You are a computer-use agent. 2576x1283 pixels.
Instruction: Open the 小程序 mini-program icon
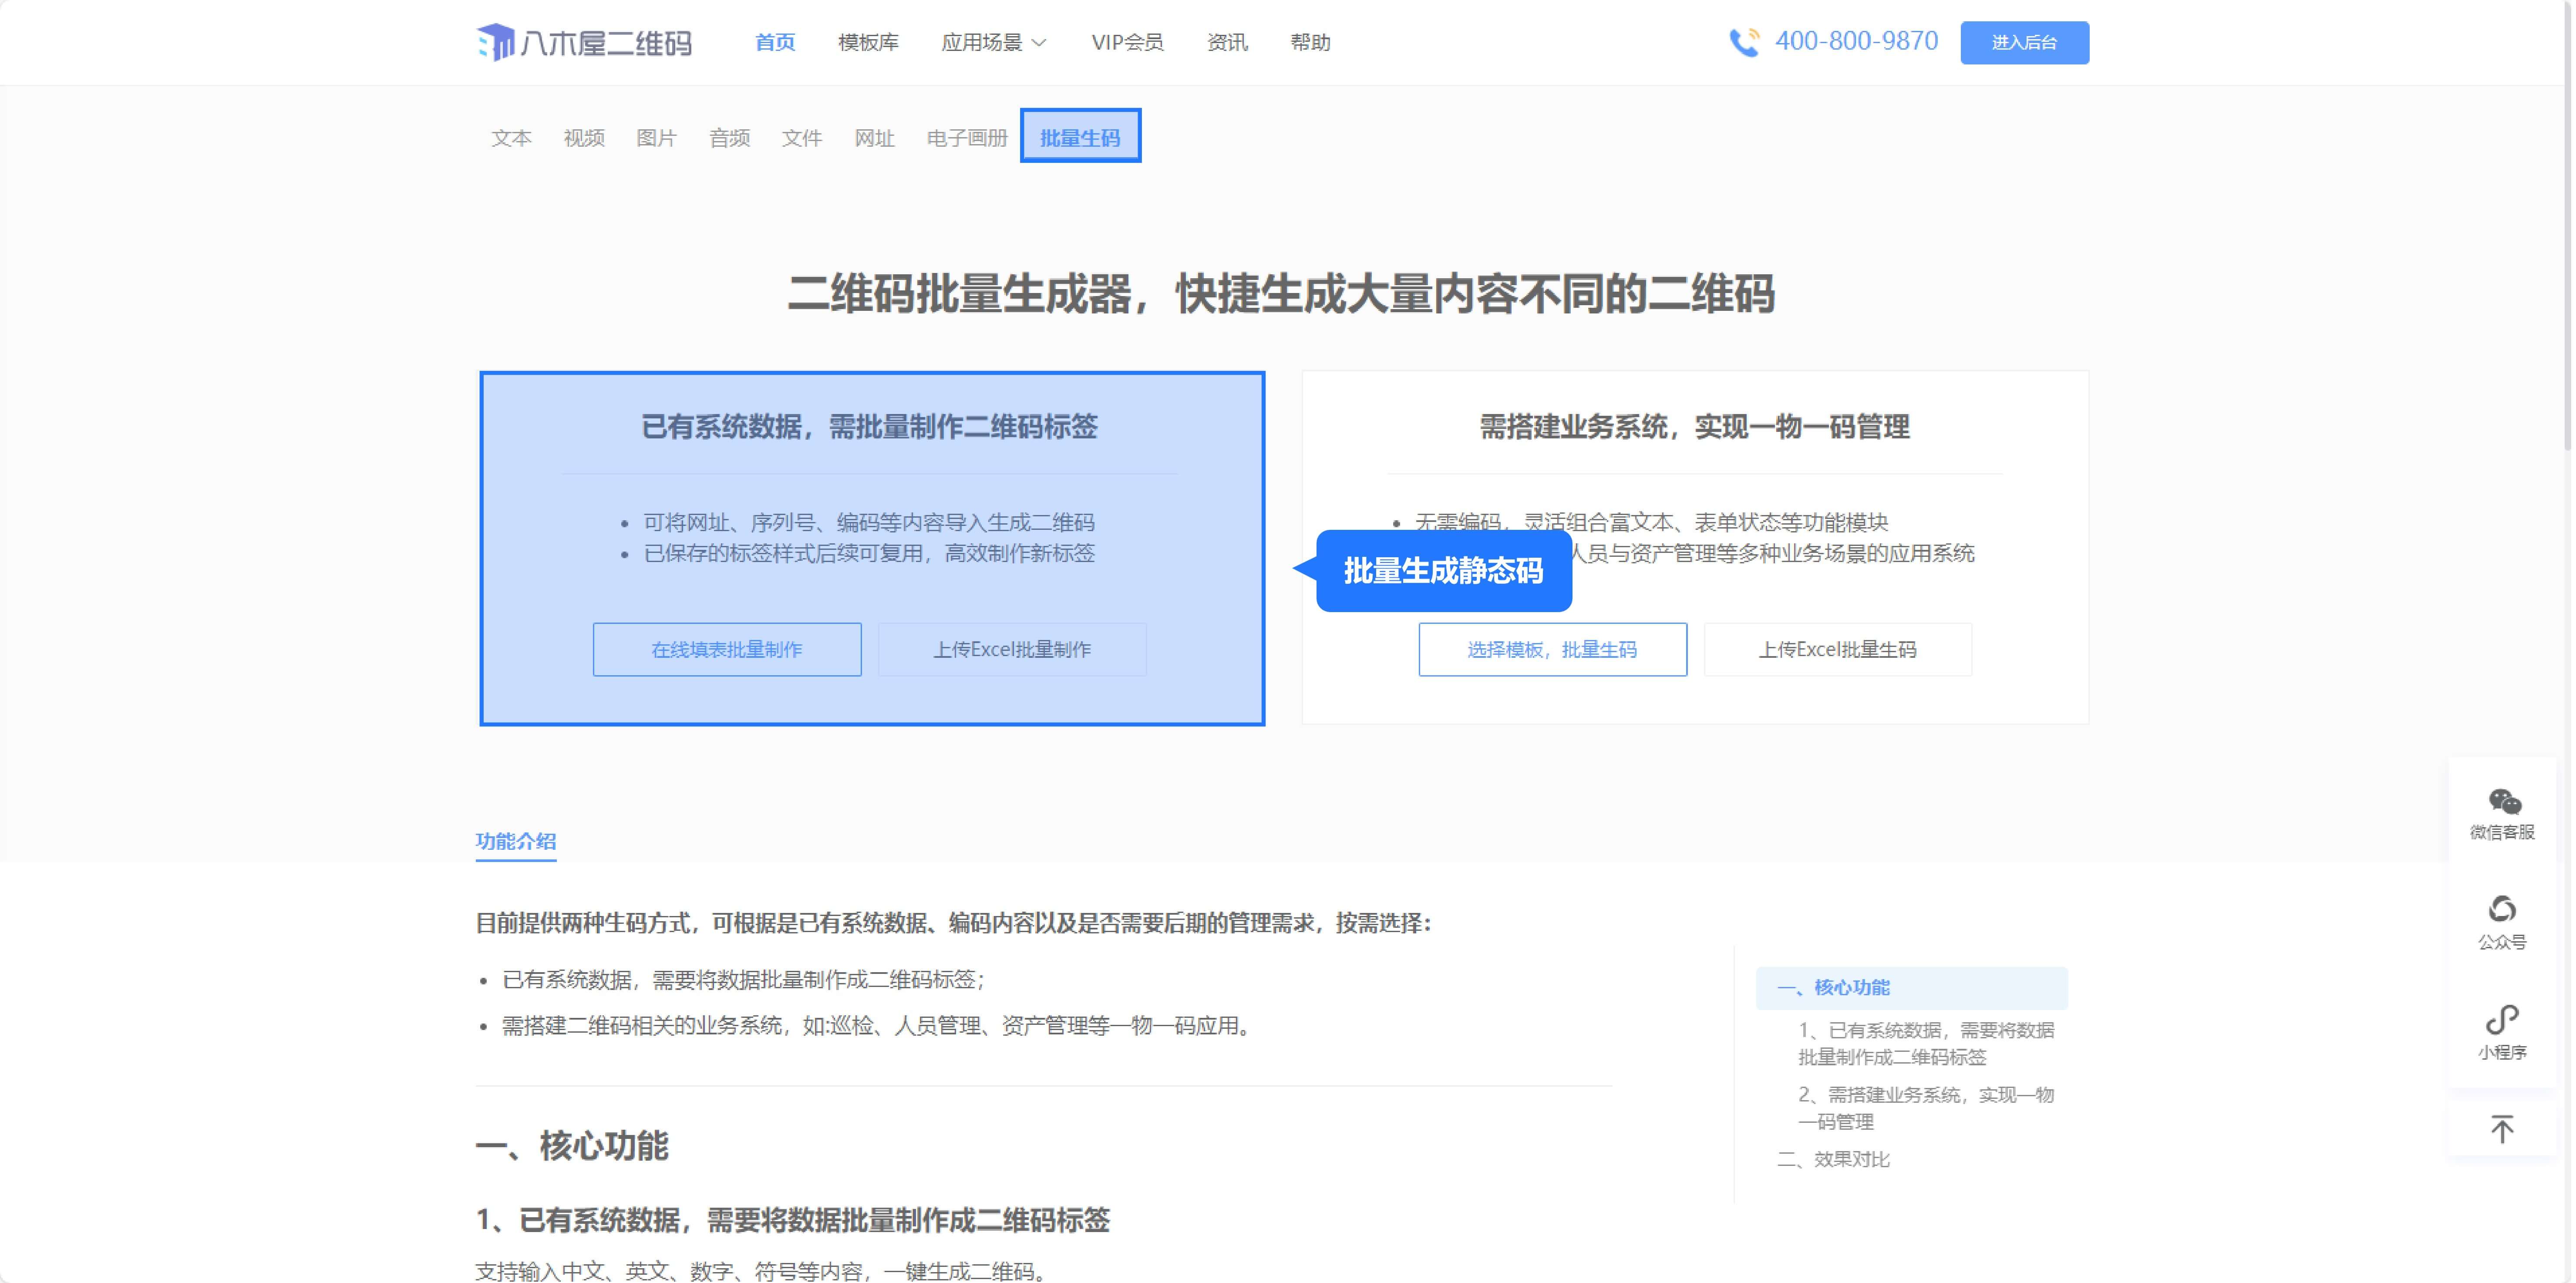pos(2502,1020)
